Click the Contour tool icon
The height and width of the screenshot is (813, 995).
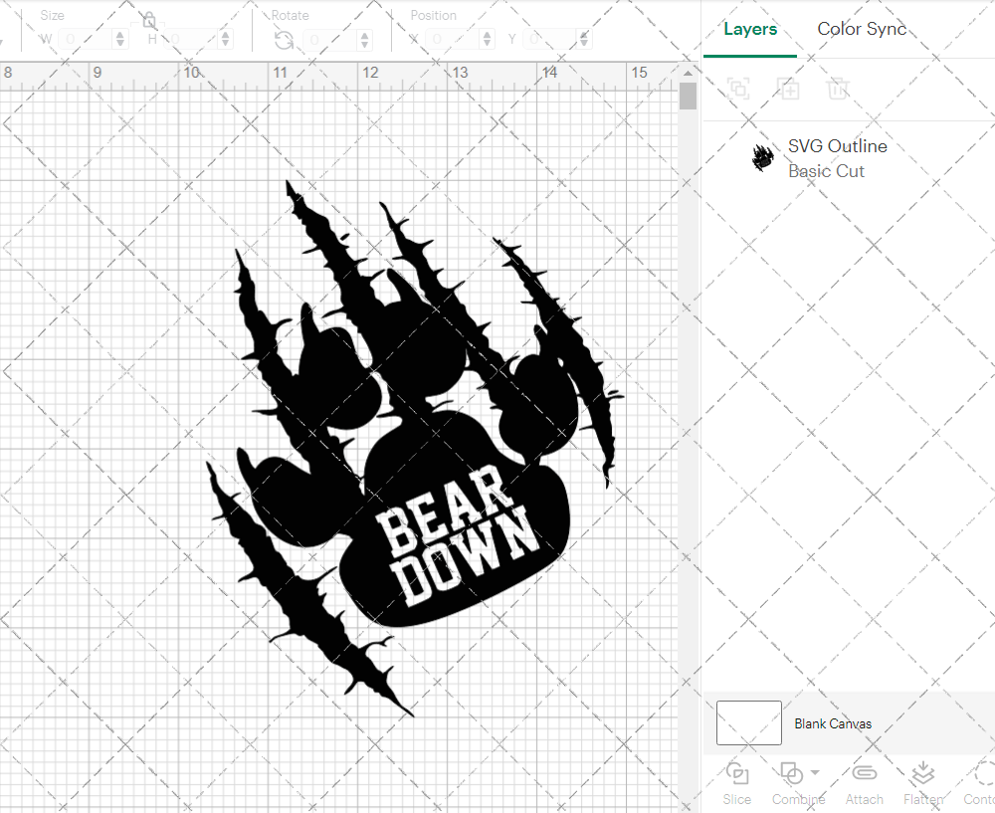pyautogui.click(x=985, y=773)
